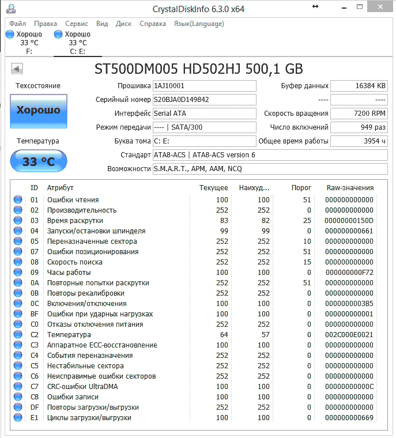The width and height of the screenshot is (396, 438).
Task: Click the status orb for Скорость поиска
Action: tap(18, 262)
